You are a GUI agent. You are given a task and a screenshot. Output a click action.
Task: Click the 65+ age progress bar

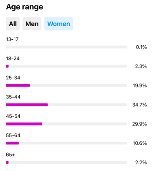pos(66,163)
